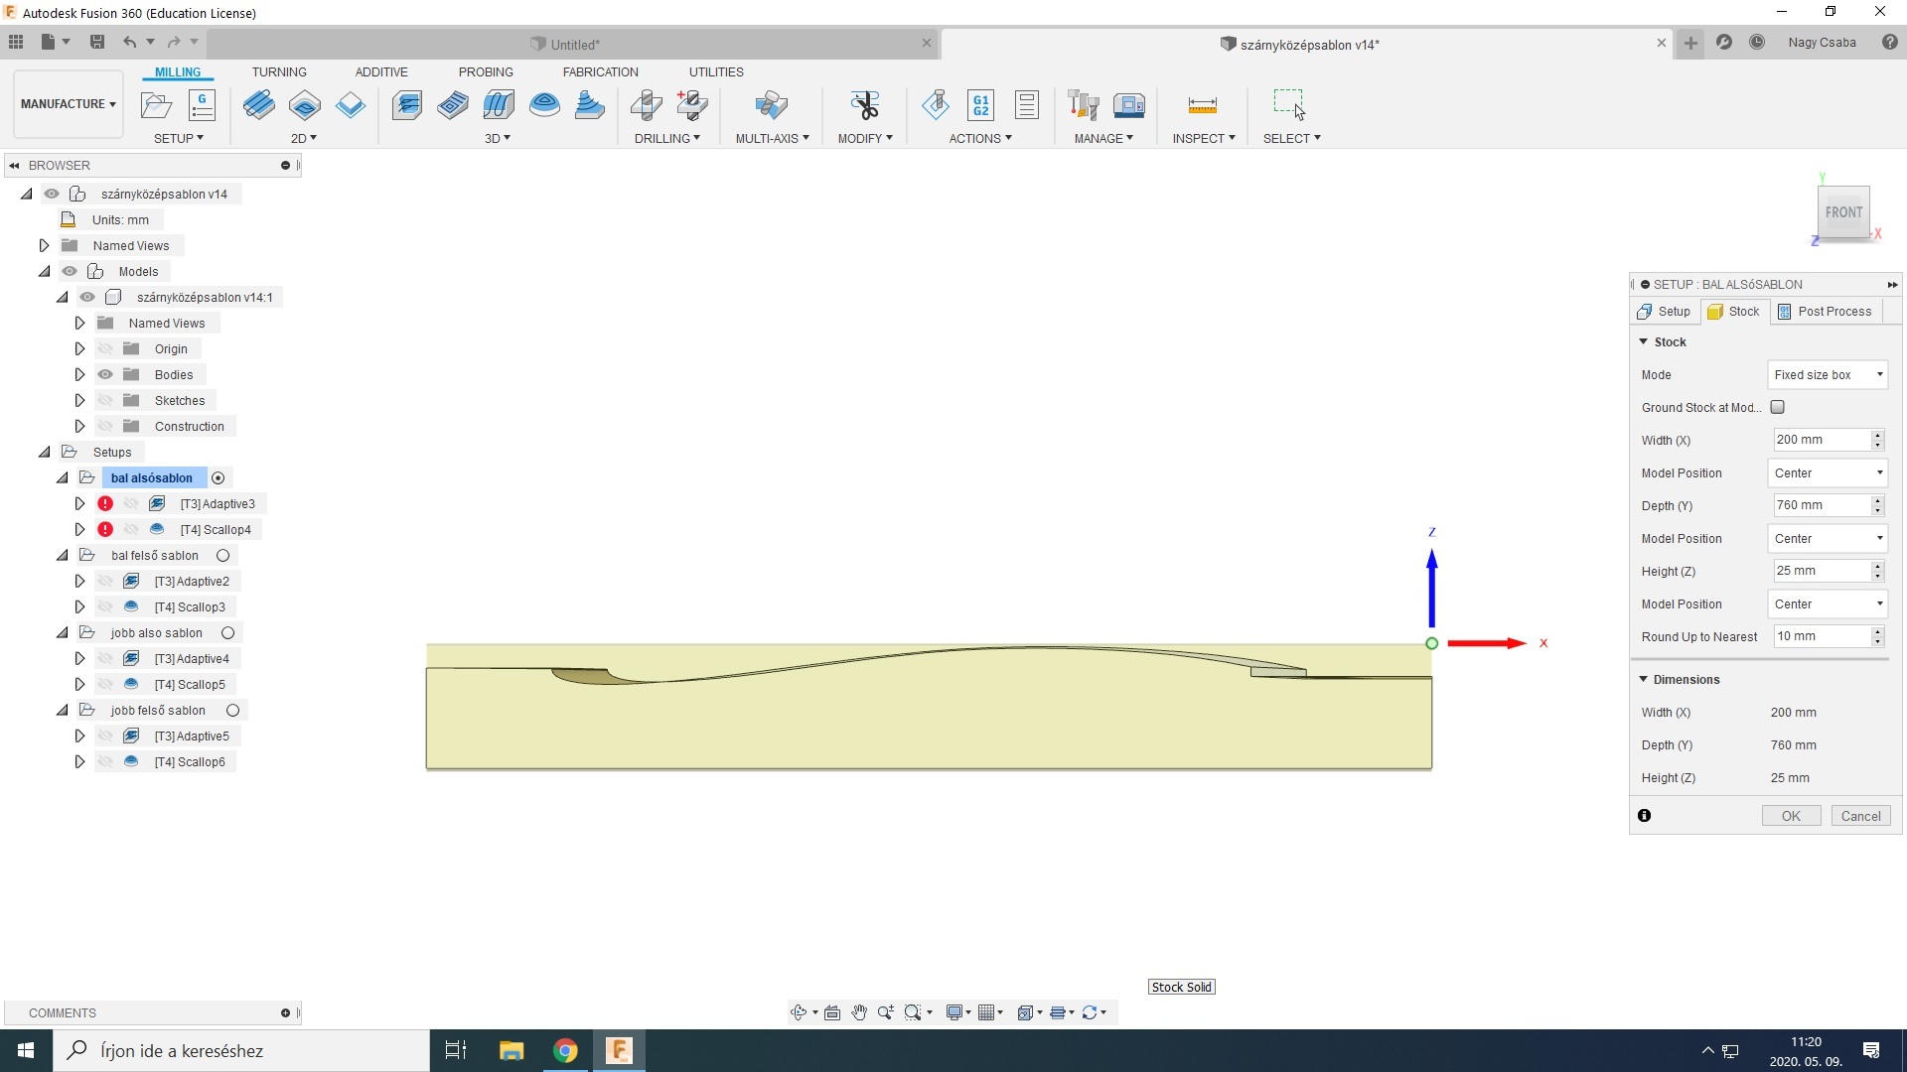Image resolution: width=1907 pixels, height=1072 pixels.
Task: Activate the jobb felső sablon setup radio
Action: (232, 711)
